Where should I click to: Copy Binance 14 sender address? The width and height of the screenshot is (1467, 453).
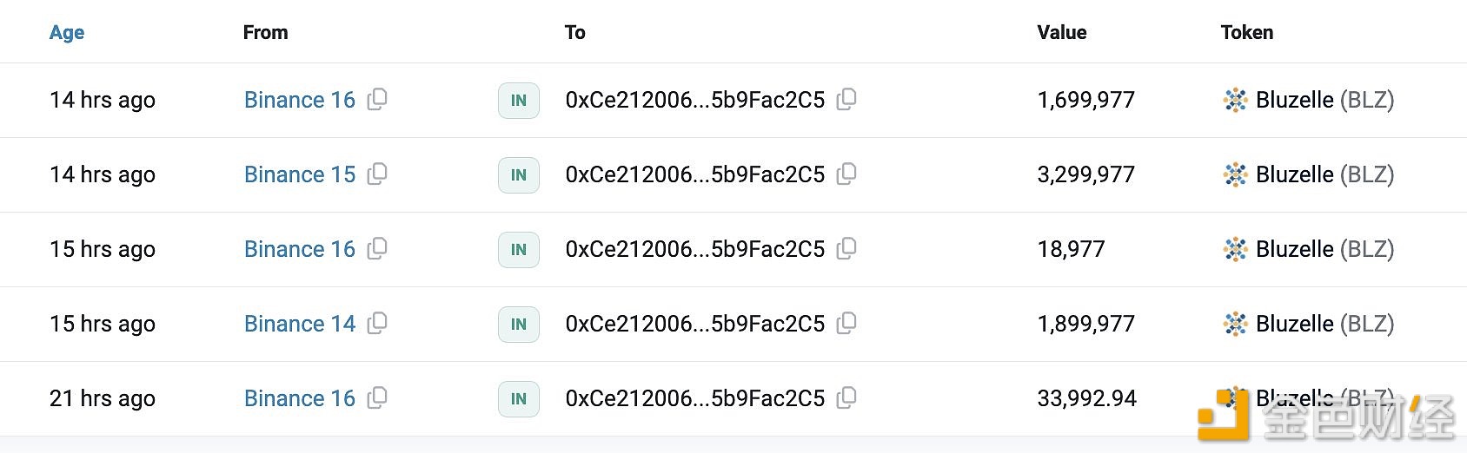(377, 323)
